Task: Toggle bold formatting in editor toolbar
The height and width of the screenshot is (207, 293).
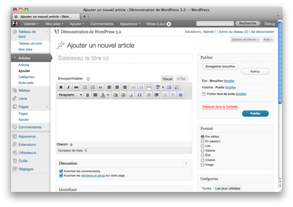Action: click(61, 87)
